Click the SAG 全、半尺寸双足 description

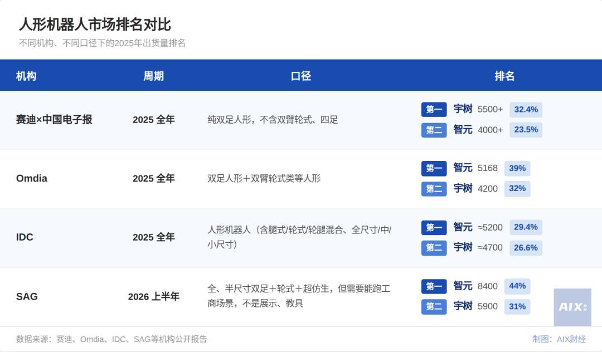299,296
